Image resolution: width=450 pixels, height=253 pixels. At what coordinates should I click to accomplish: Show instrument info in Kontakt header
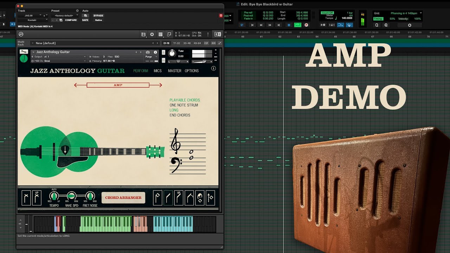coord(155,52)
